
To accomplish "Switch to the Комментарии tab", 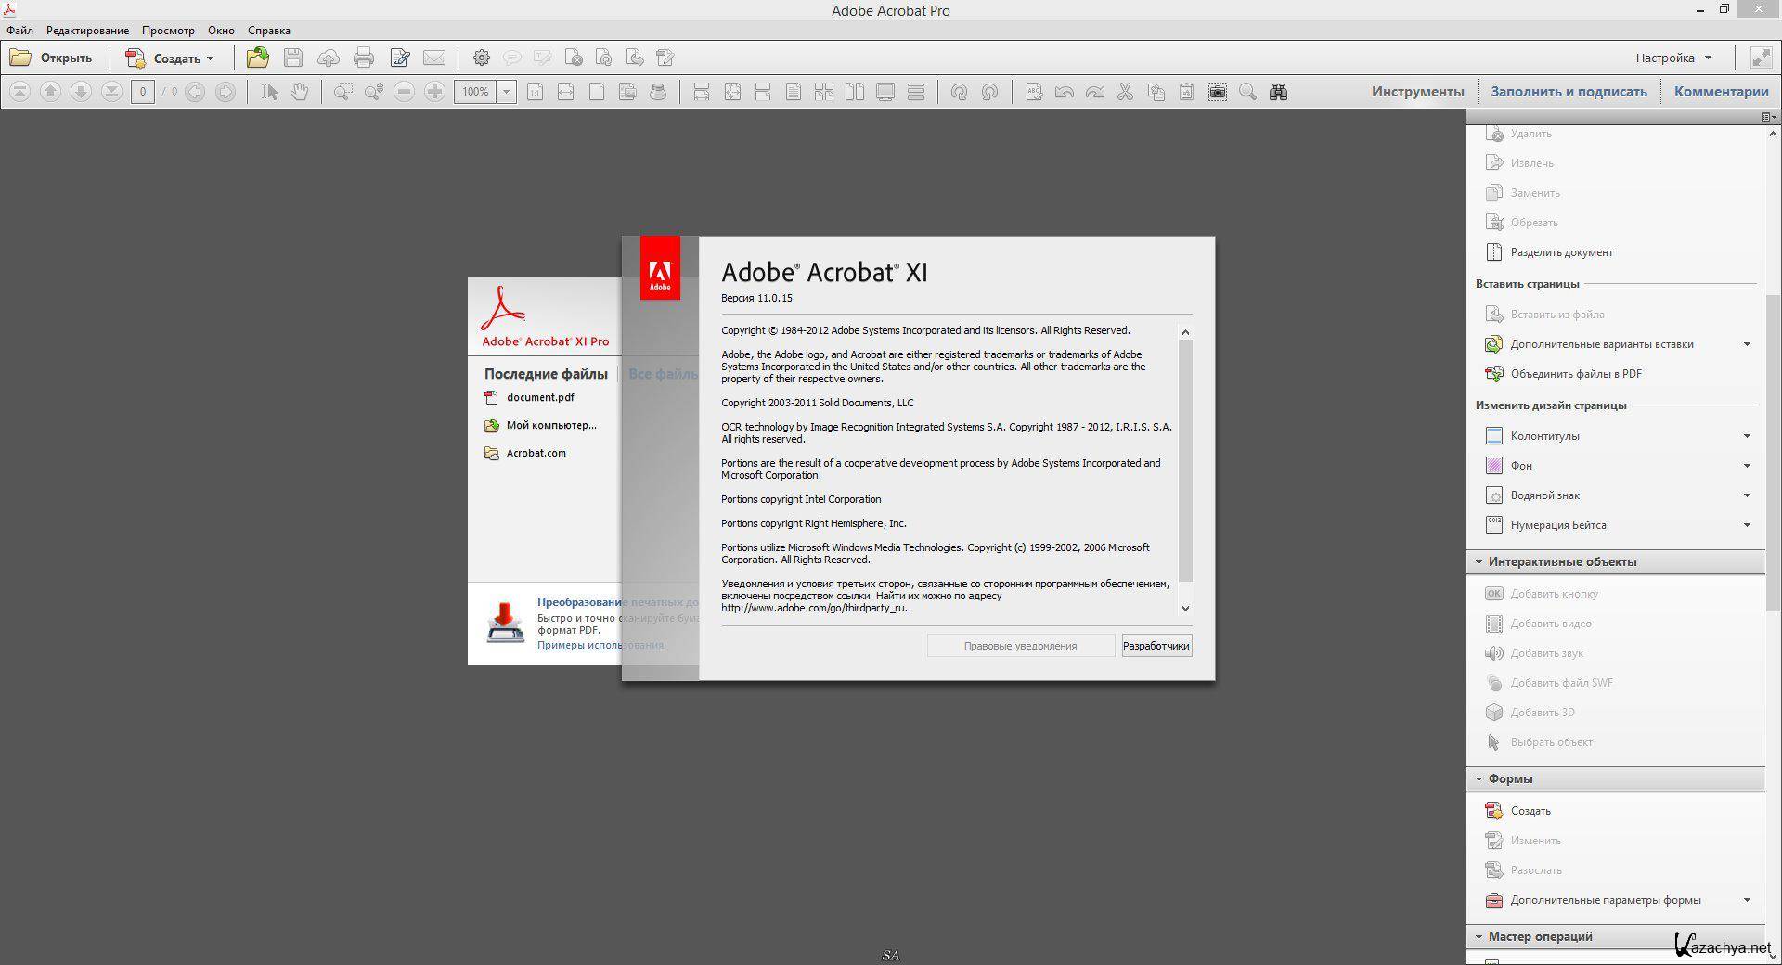I will tap(1722, 92).
